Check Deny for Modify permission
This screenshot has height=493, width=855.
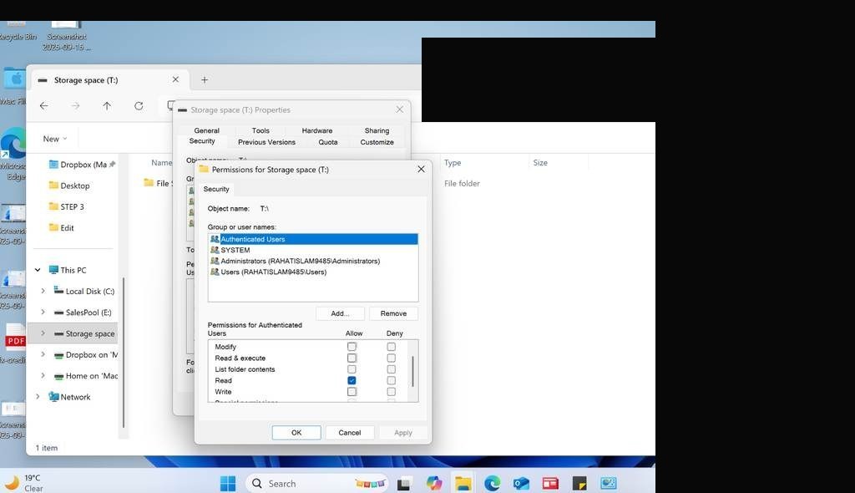point(391,347)
